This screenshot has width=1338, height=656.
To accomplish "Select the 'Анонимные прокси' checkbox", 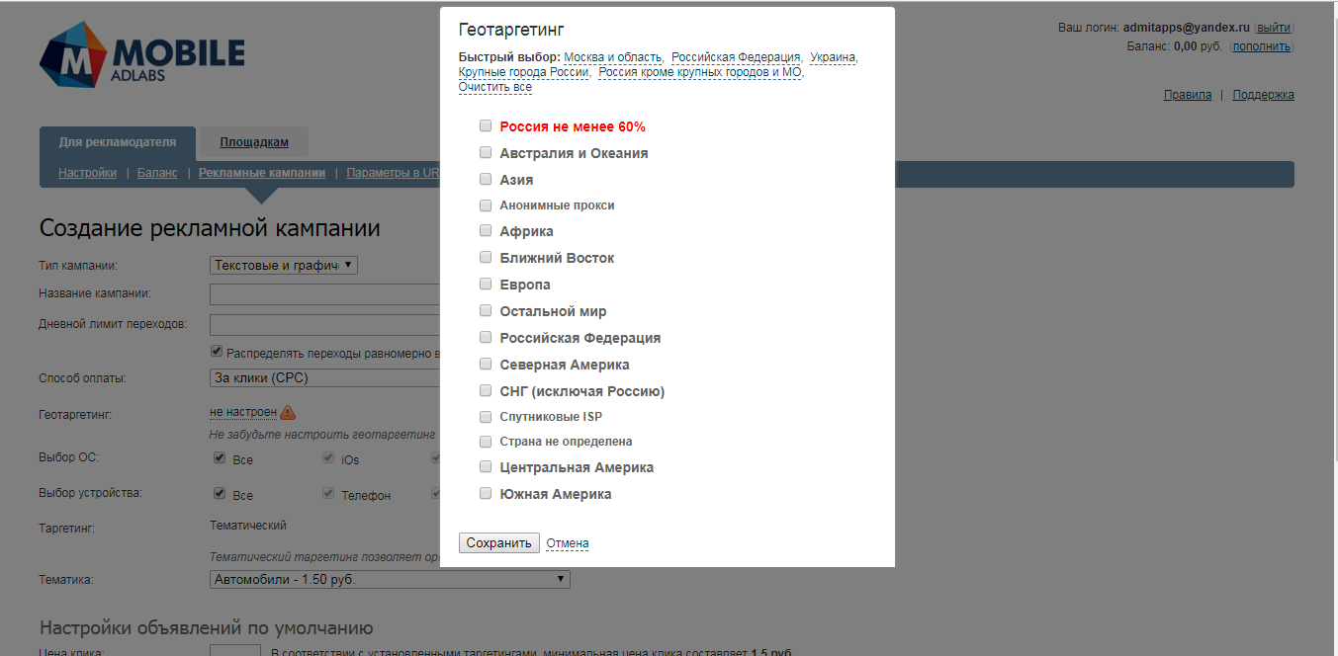I will point(486,205).
